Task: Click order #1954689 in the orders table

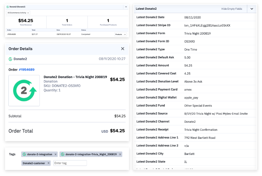Action: [12, 34]
